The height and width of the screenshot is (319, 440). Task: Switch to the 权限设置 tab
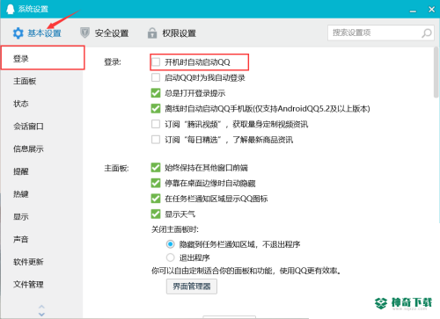[172, 33]
